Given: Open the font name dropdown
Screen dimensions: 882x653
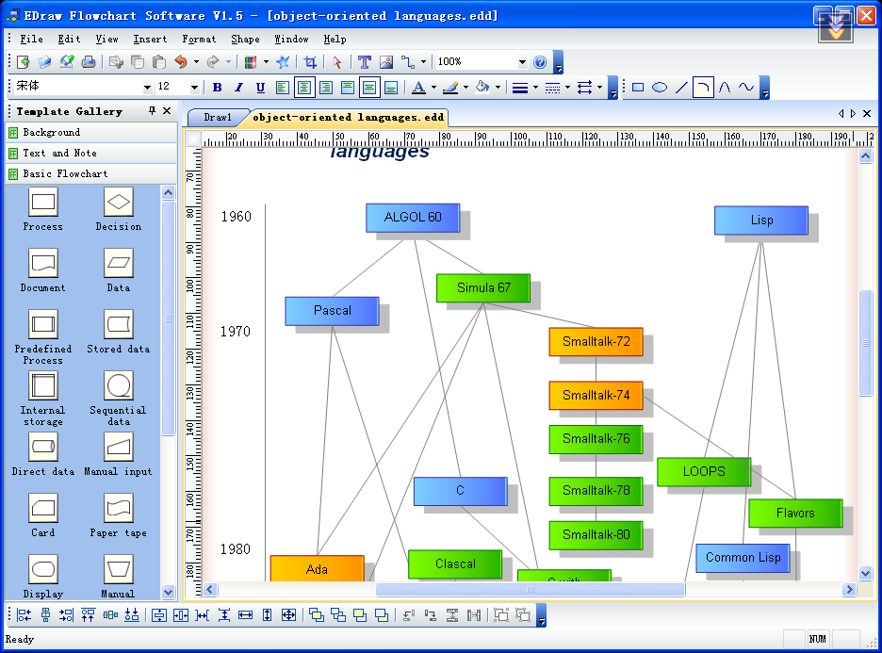Looking at the screenshot, I should click(147, 88).
